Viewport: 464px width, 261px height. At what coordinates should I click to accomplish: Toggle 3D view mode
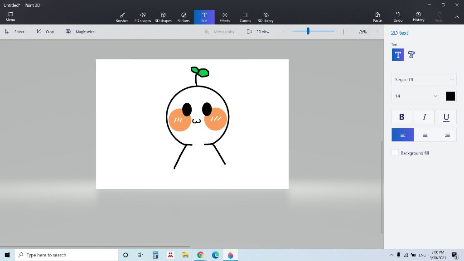pos(258,32)
